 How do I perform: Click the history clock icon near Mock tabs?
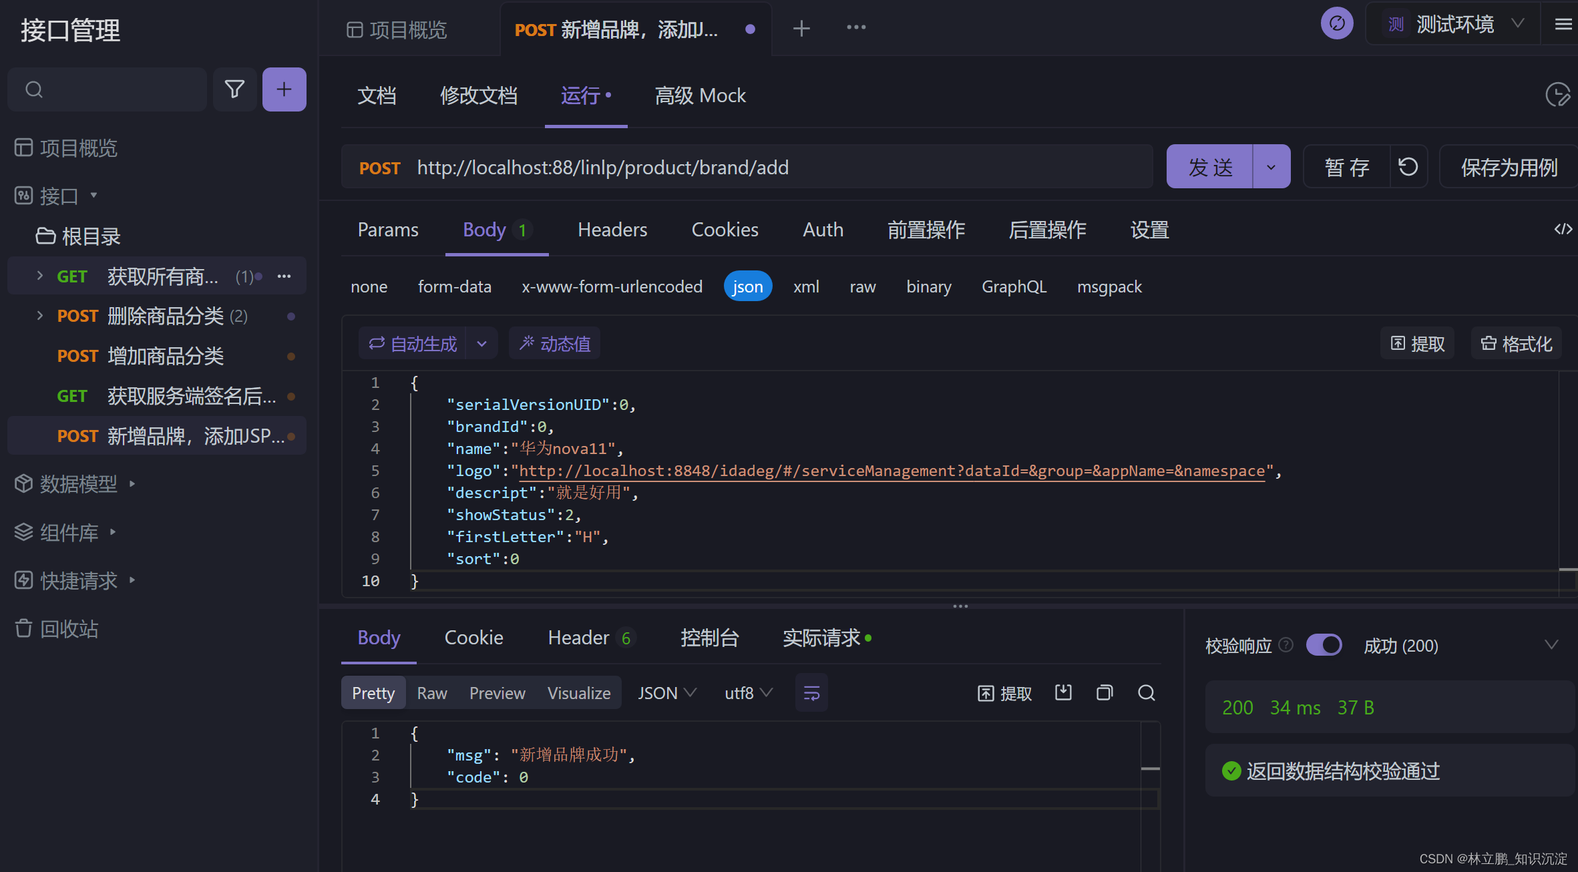1557,95
